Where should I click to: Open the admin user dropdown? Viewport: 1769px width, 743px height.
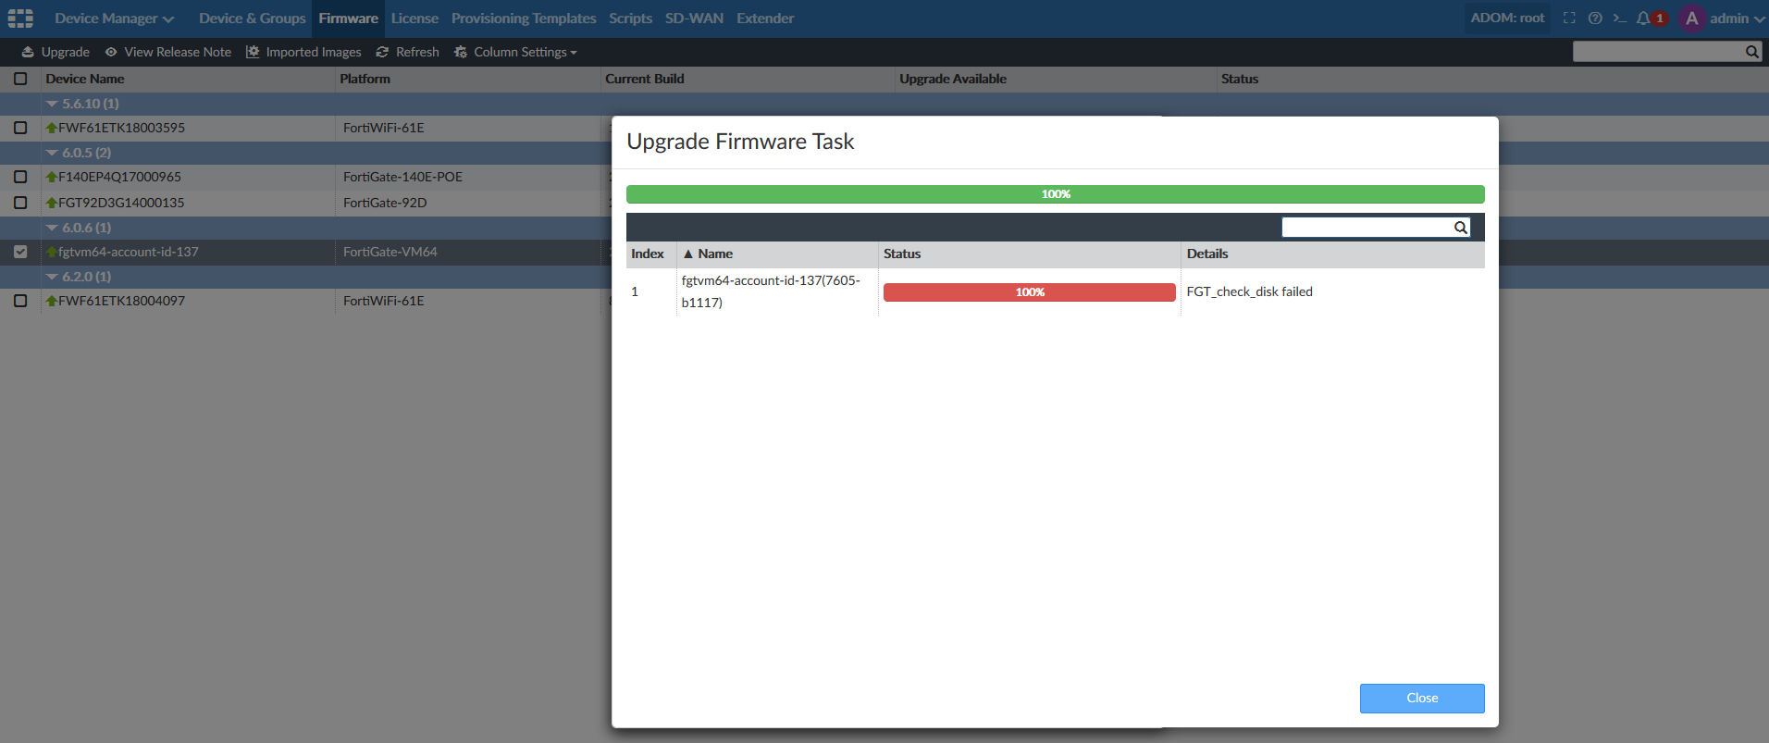coord(1737,19)
